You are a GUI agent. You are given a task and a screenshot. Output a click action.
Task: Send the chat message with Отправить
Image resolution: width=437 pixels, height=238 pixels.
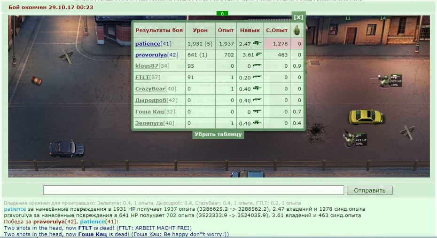(369, 190)
